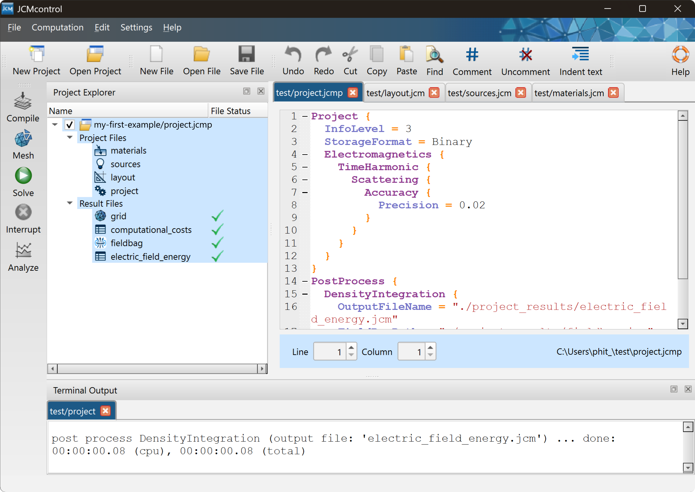695x492 pixels.
Task: Click the Line number input field
Action: point(330,351)
